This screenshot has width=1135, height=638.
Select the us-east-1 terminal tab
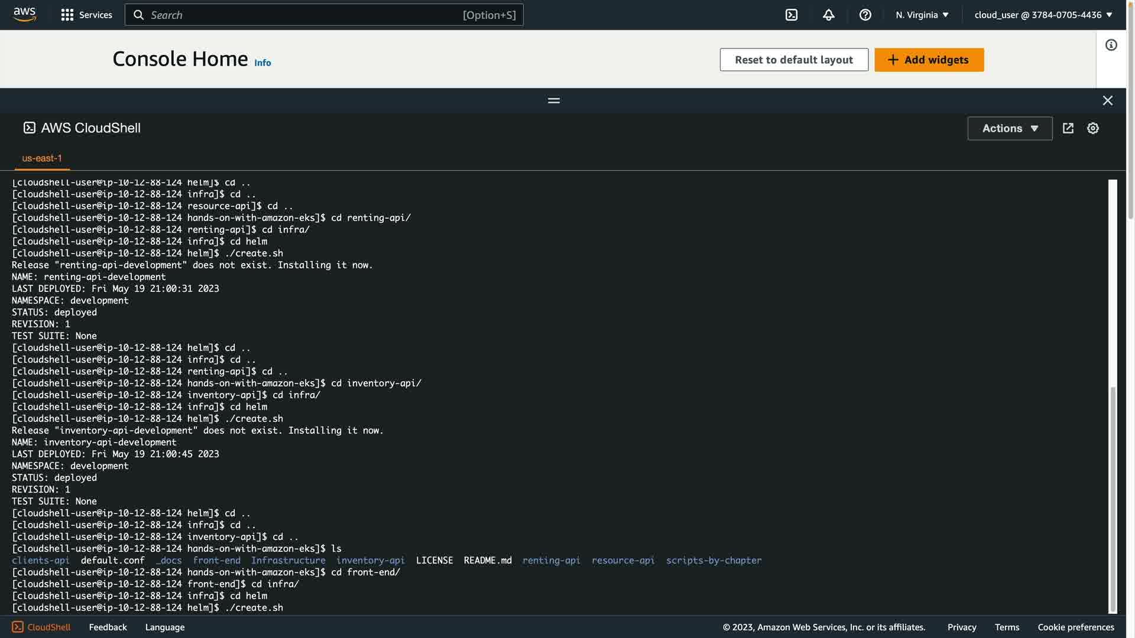tap(42, 158)
